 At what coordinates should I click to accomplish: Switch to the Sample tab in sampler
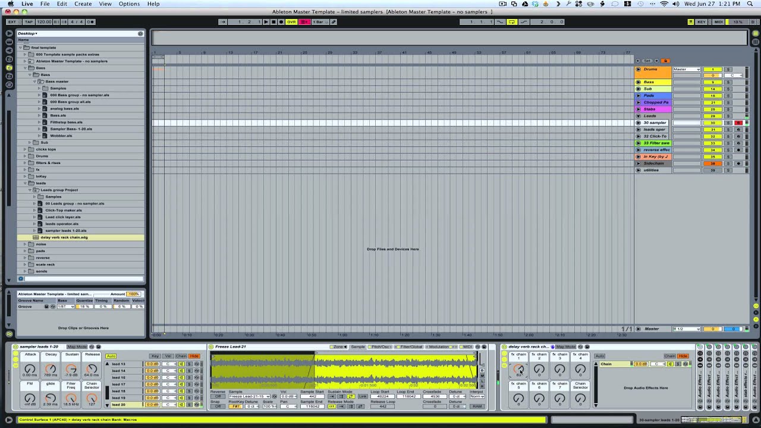point(358,347)
